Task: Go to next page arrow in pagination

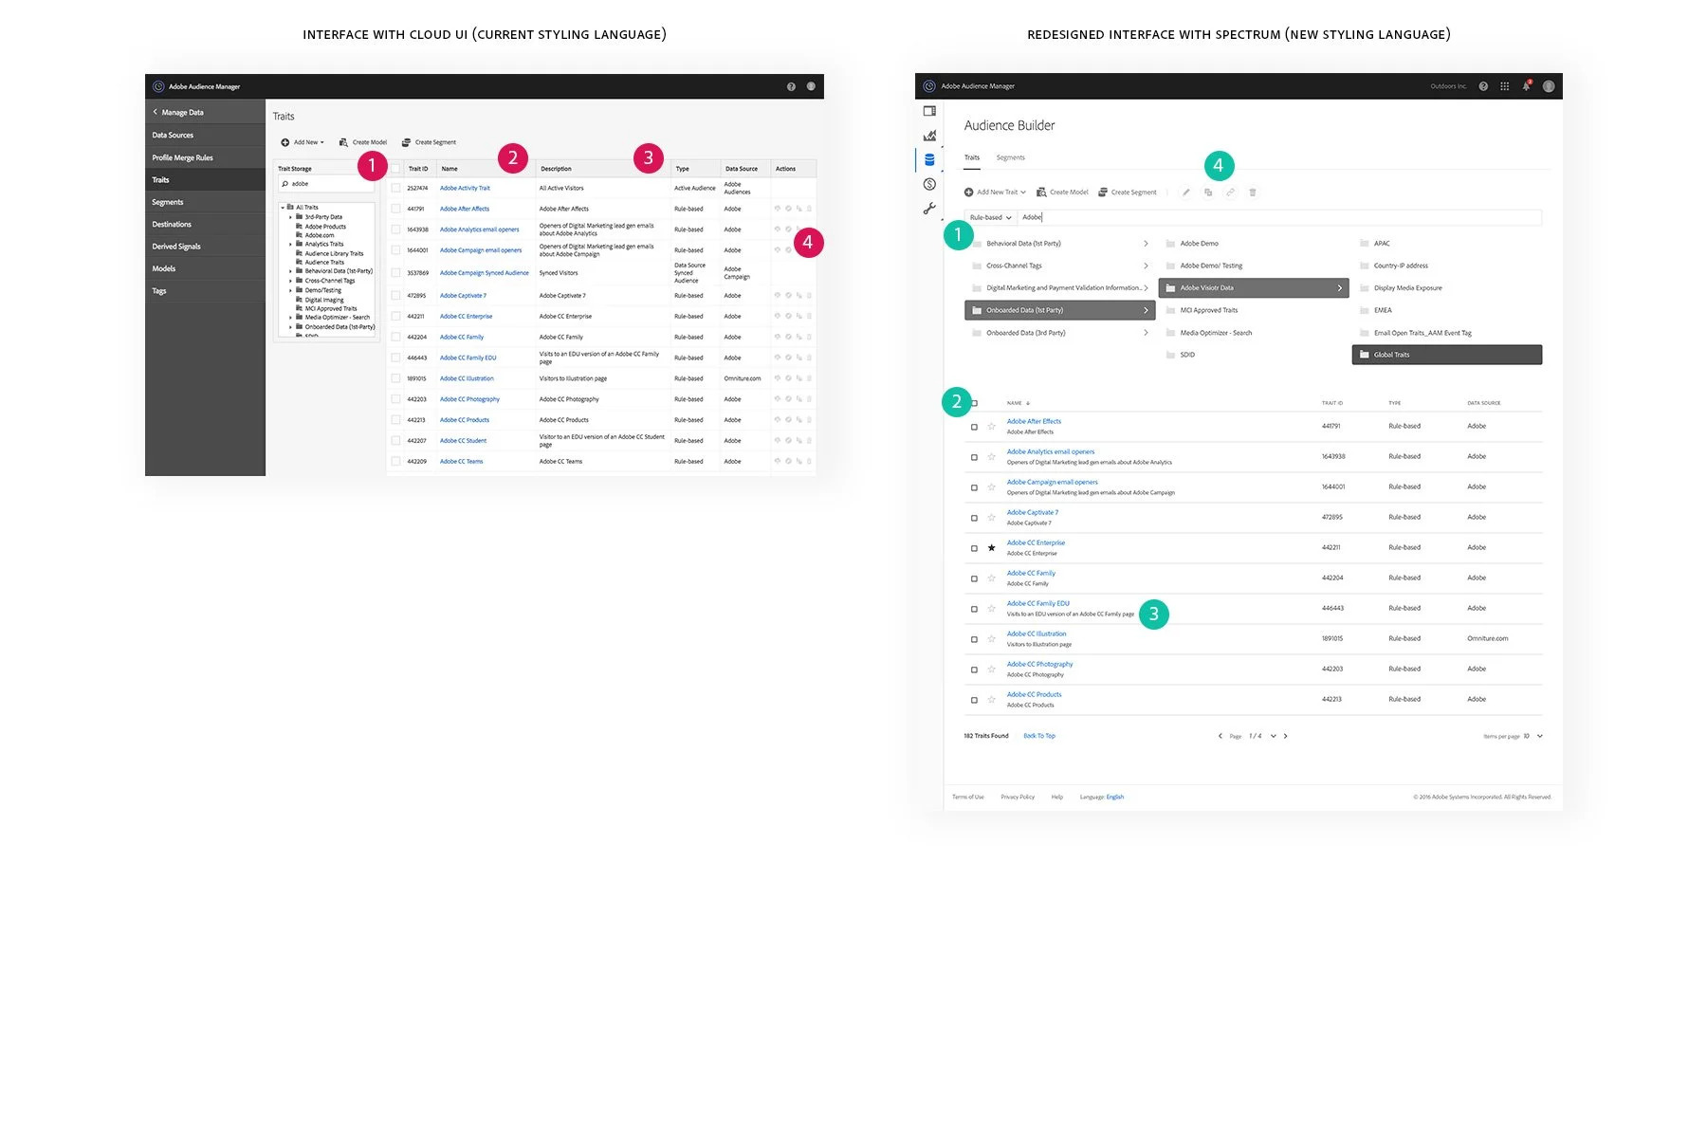Action: (1286, 736)
